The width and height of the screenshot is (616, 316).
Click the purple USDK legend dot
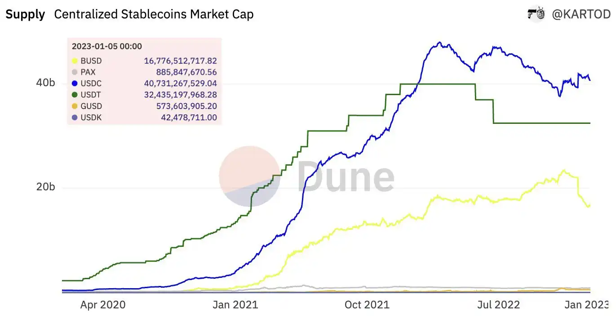75,118
